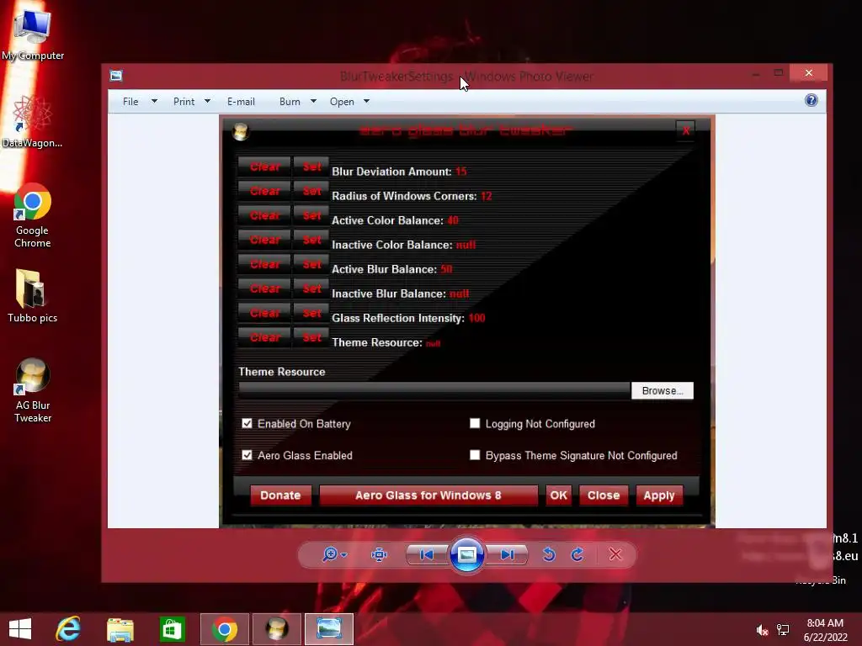Click the fit to window icon
Image resolution: width=862 pixels, height=646 pixels.
click(380, 555)
